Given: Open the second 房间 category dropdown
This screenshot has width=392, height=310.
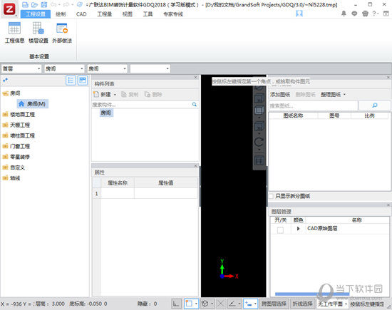Looking at the screenshot, I should point(64,68).
